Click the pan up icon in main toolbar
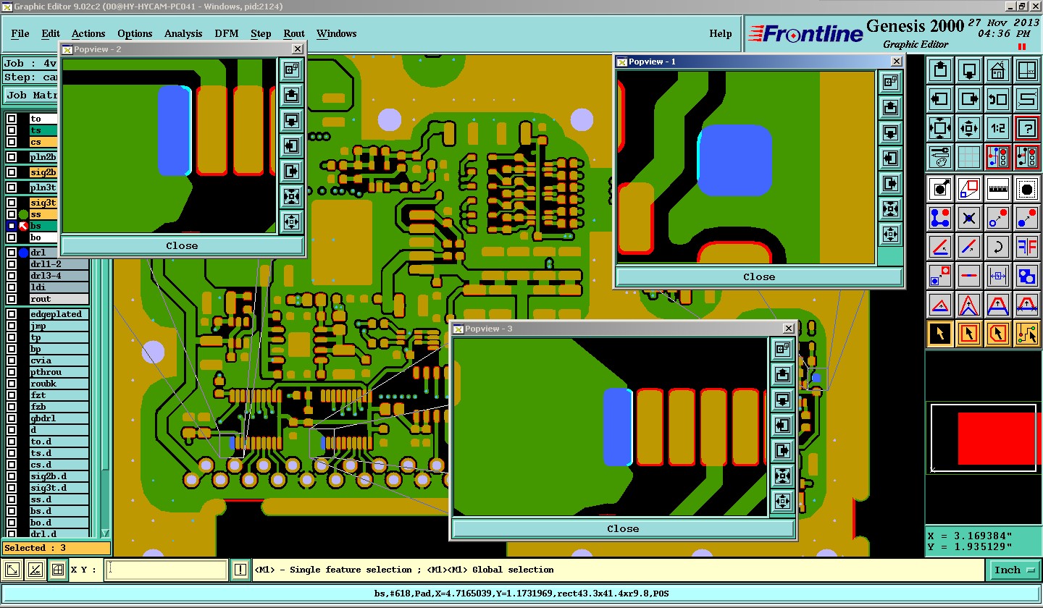Image resolution: width=1043 pixels, height=608 pixels. (x=940, y=71)
